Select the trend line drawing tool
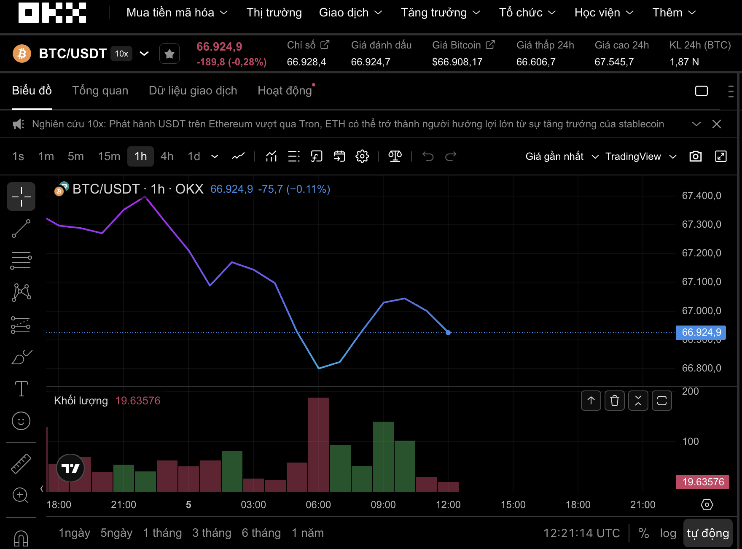 pyautogui.click(x=21, y=229)
